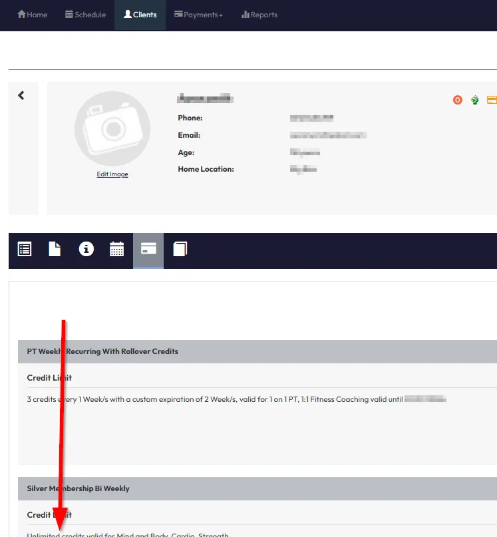Click the orange zero badge icon

coord(458,100)
